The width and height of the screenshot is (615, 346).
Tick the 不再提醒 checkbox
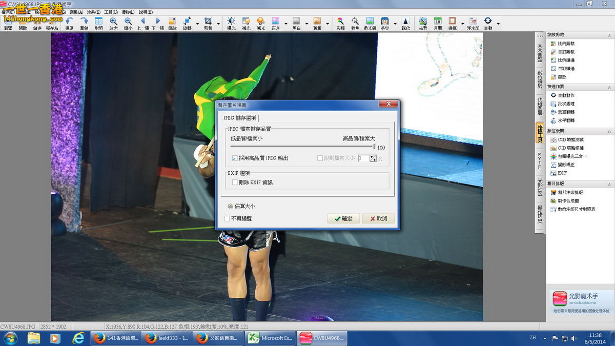(227, 218)
